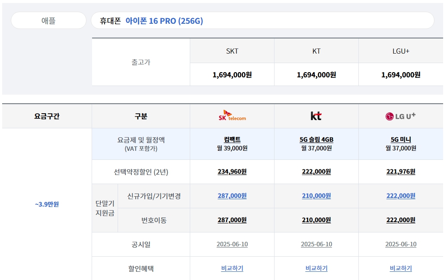Click KT 출고가 1,694,000원 cell
Screen dimensions: 447x280
pos(316,75)
